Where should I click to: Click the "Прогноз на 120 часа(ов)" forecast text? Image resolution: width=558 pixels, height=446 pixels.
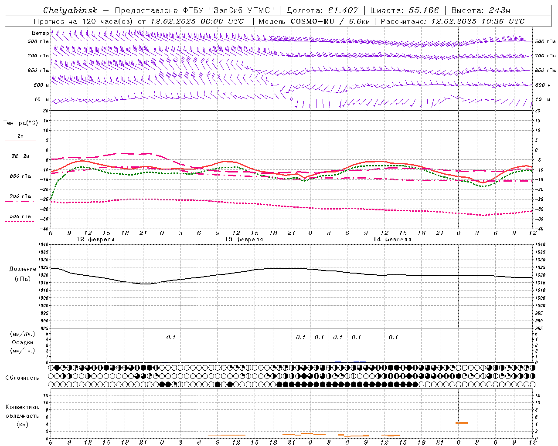click(x=84, y=21)
